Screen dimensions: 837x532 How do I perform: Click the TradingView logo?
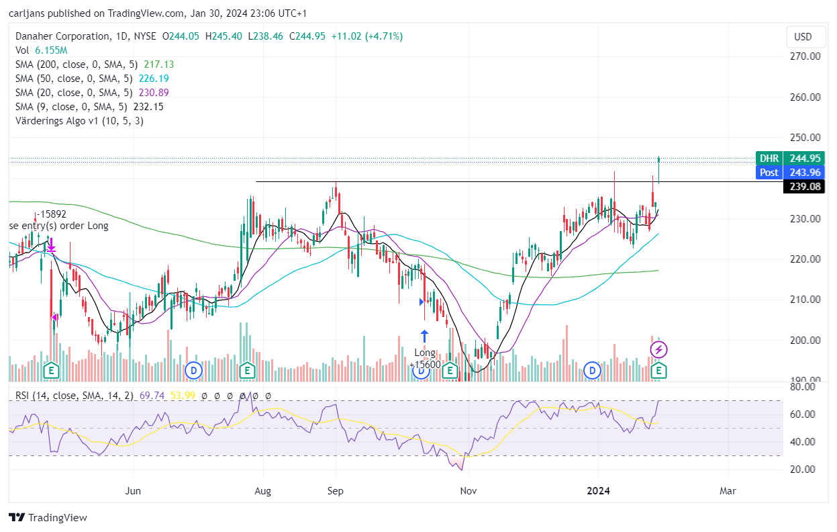click(x=48, y=518)
